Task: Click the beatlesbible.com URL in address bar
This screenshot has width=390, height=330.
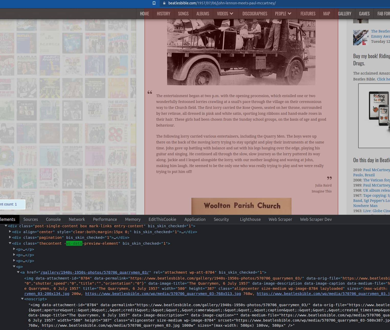Action: coord(222,3)
